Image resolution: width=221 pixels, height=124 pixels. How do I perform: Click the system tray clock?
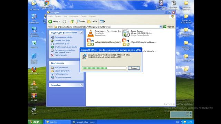click(190, 122)
